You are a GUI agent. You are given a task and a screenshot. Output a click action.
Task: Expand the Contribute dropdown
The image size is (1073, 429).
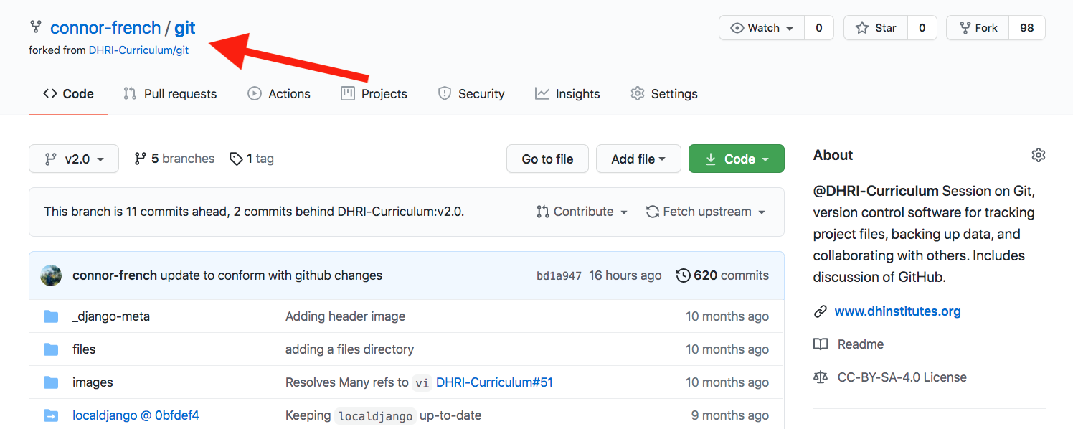click(582, 212)
